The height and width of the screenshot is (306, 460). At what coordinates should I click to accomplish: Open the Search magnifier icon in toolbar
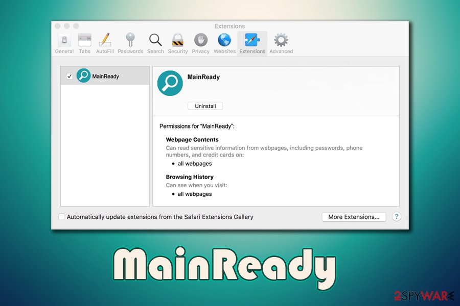155,40
